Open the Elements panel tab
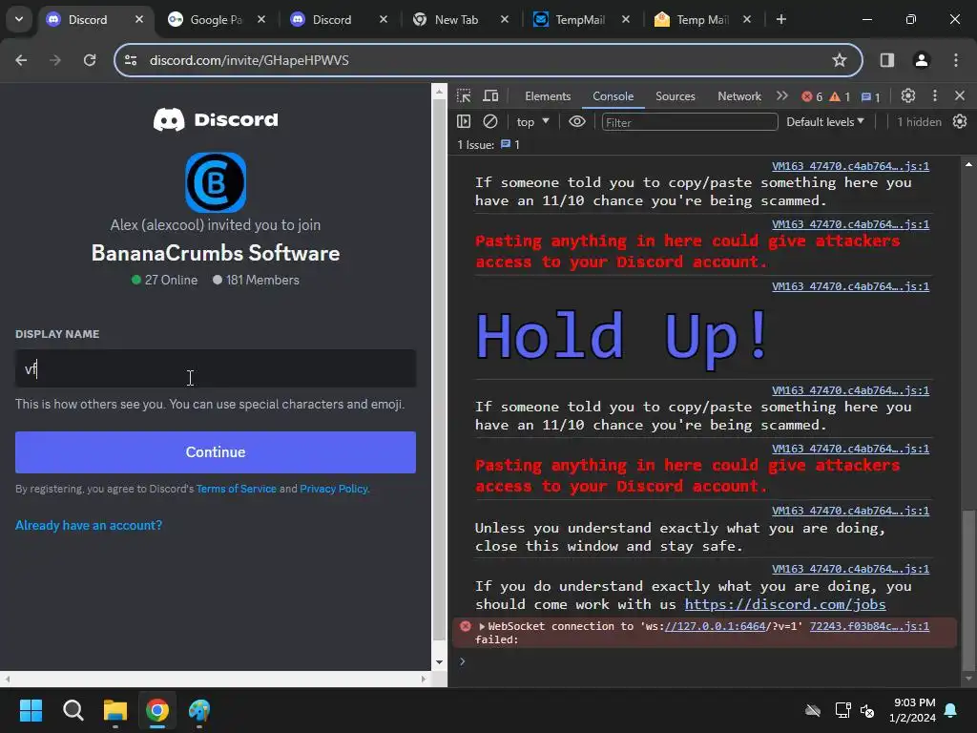 coord(548,96)
